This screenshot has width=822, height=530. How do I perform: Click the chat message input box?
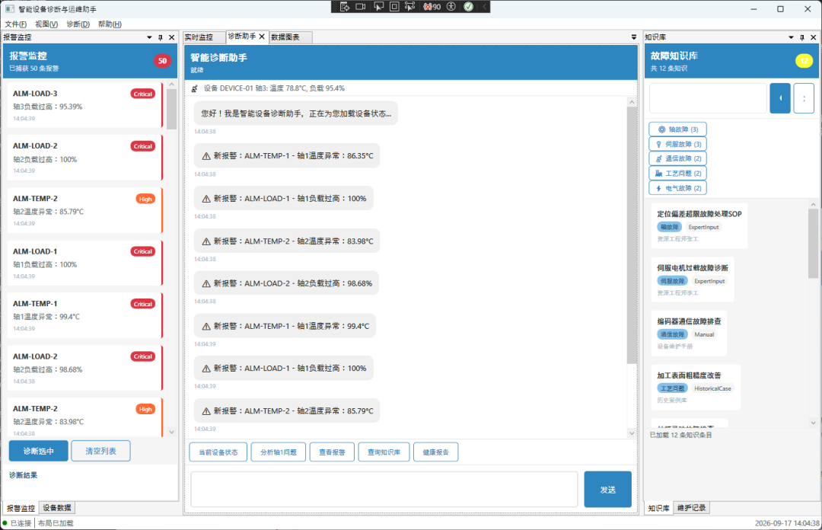coord(384,490)
